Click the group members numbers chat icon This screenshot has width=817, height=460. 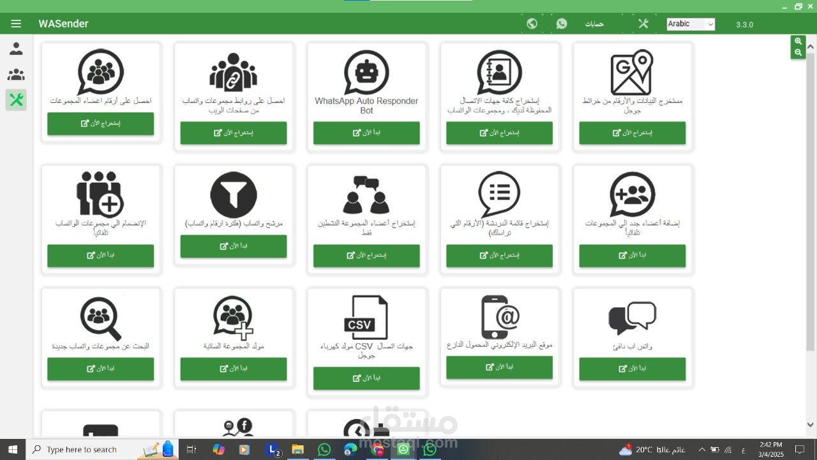100,72
